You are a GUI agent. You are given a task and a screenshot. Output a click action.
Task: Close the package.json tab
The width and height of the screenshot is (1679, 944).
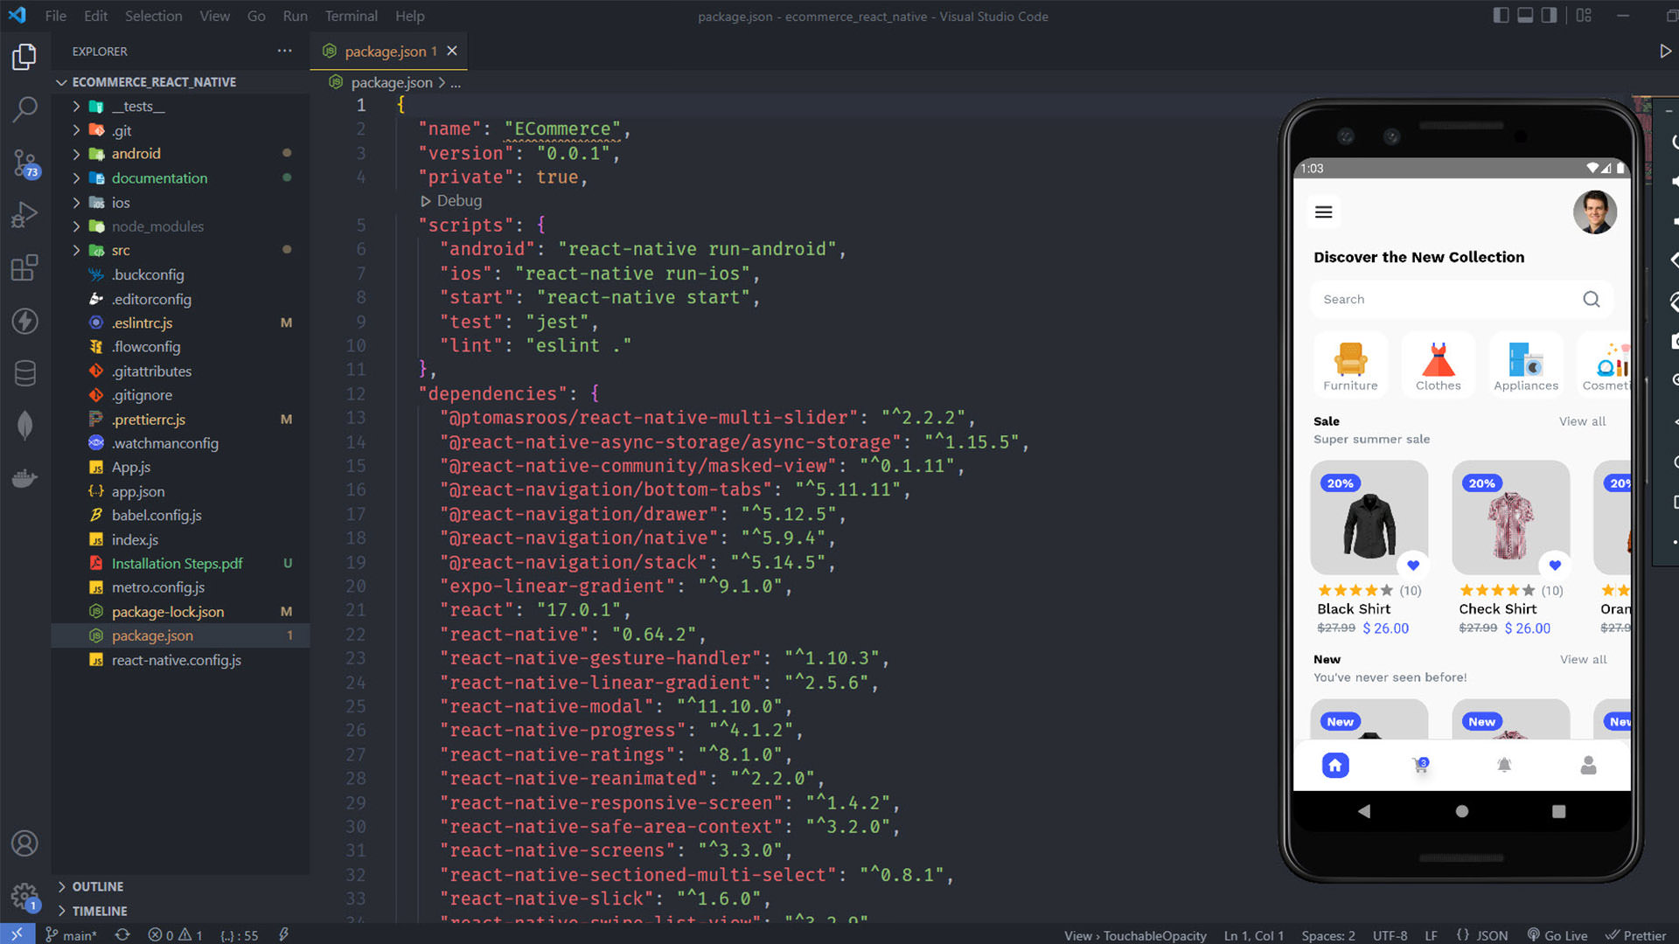452,51
